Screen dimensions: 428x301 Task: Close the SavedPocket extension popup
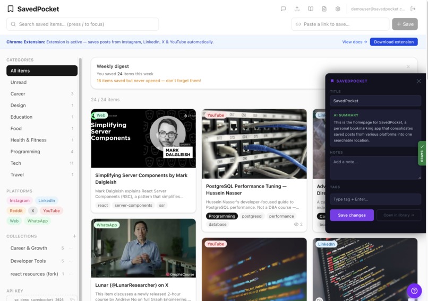click(419, 81)
